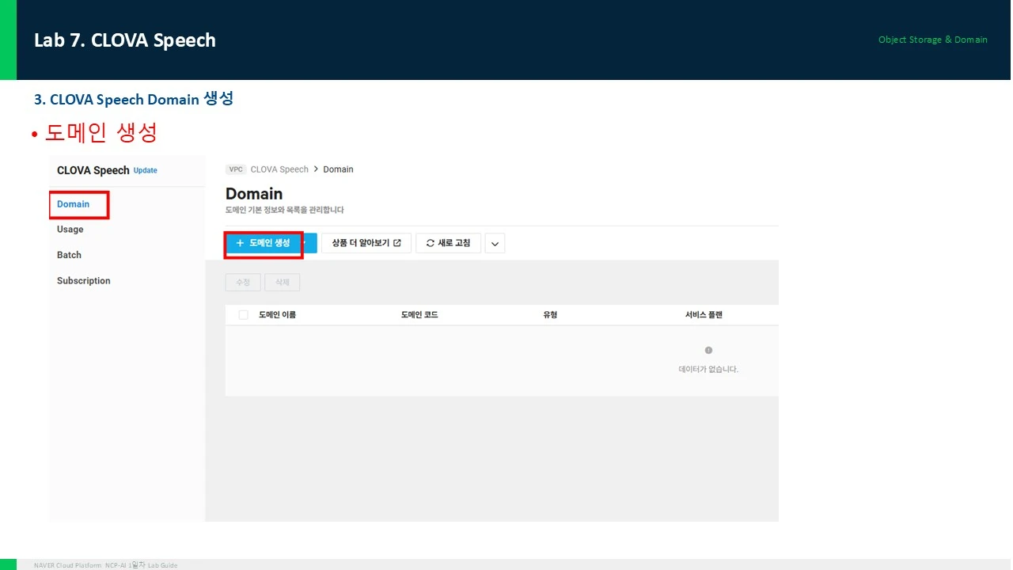Click the 데이터가 없습니다. message
The image size is (1013, 570).
tap(708, 369)
